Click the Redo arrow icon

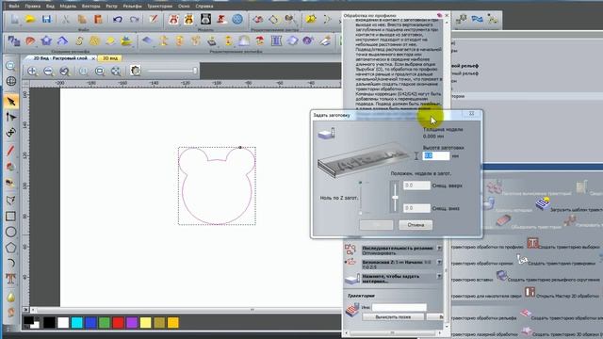coord(134,19)
